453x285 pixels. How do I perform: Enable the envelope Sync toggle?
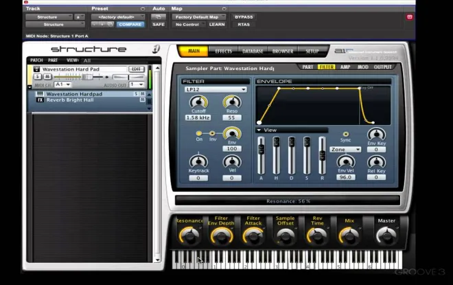point(345,134)
